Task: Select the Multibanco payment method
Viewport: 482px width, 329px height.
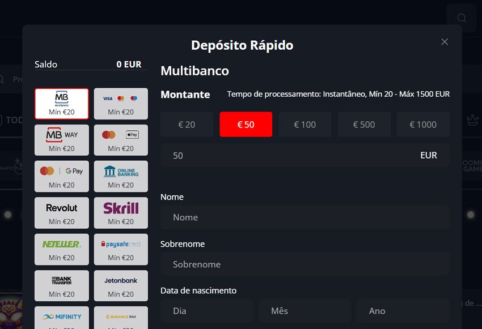Action: pos(62,104)
